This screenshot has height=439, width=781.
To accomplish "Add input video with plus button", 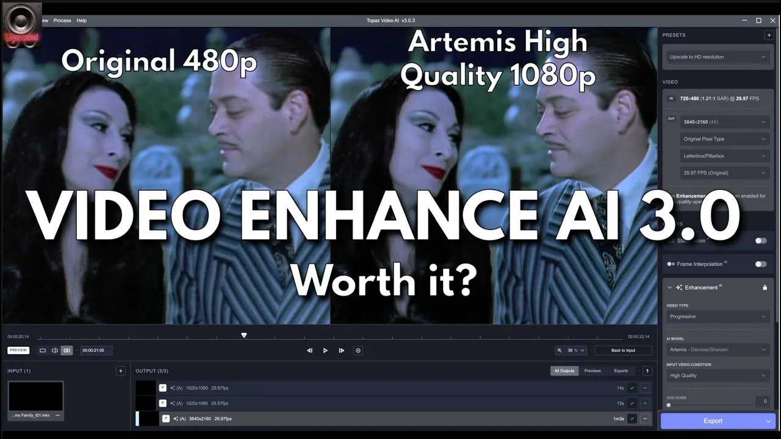I will pyautogui.click(x=121, y=371).
